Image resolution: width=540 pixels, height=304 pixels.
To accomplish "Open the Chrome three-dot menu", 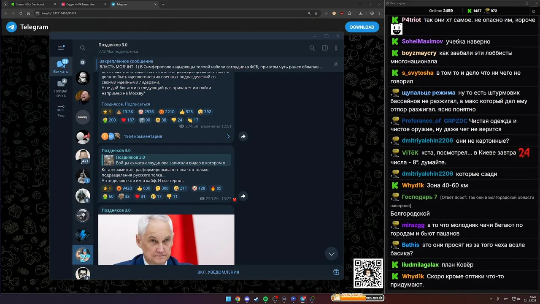I will coord(379,13).
